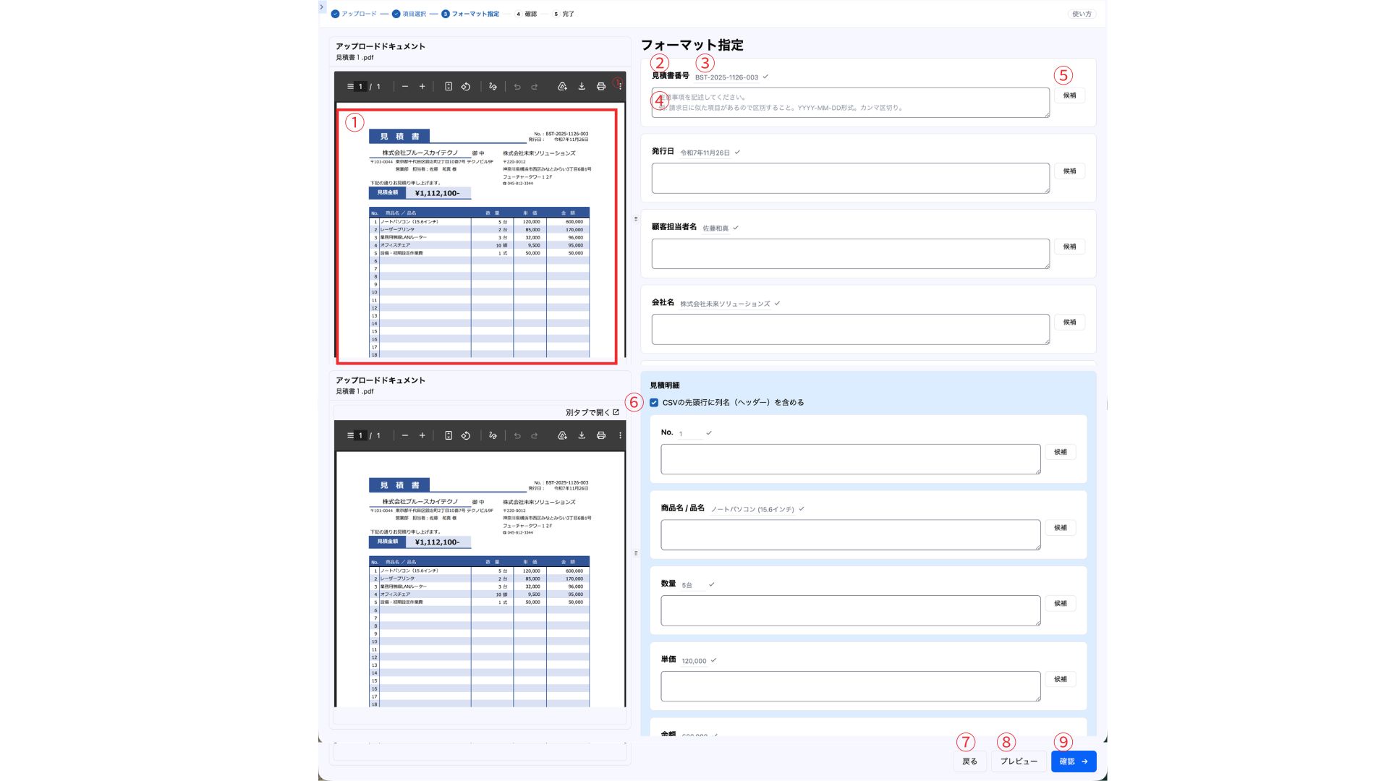1389x781 pixels.
Task: Uncheck CSV header row inclusion checkbox
Action: click(x=654, y=403)
